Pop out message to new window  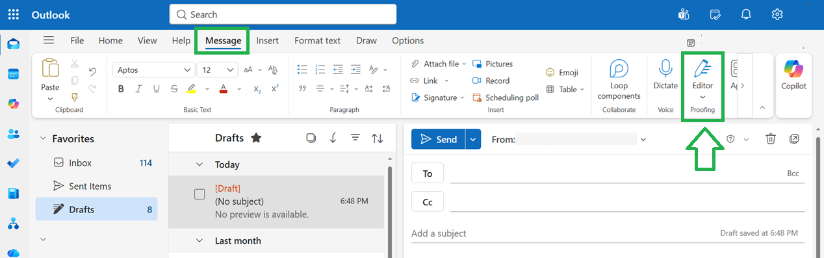tap(795, 138)
